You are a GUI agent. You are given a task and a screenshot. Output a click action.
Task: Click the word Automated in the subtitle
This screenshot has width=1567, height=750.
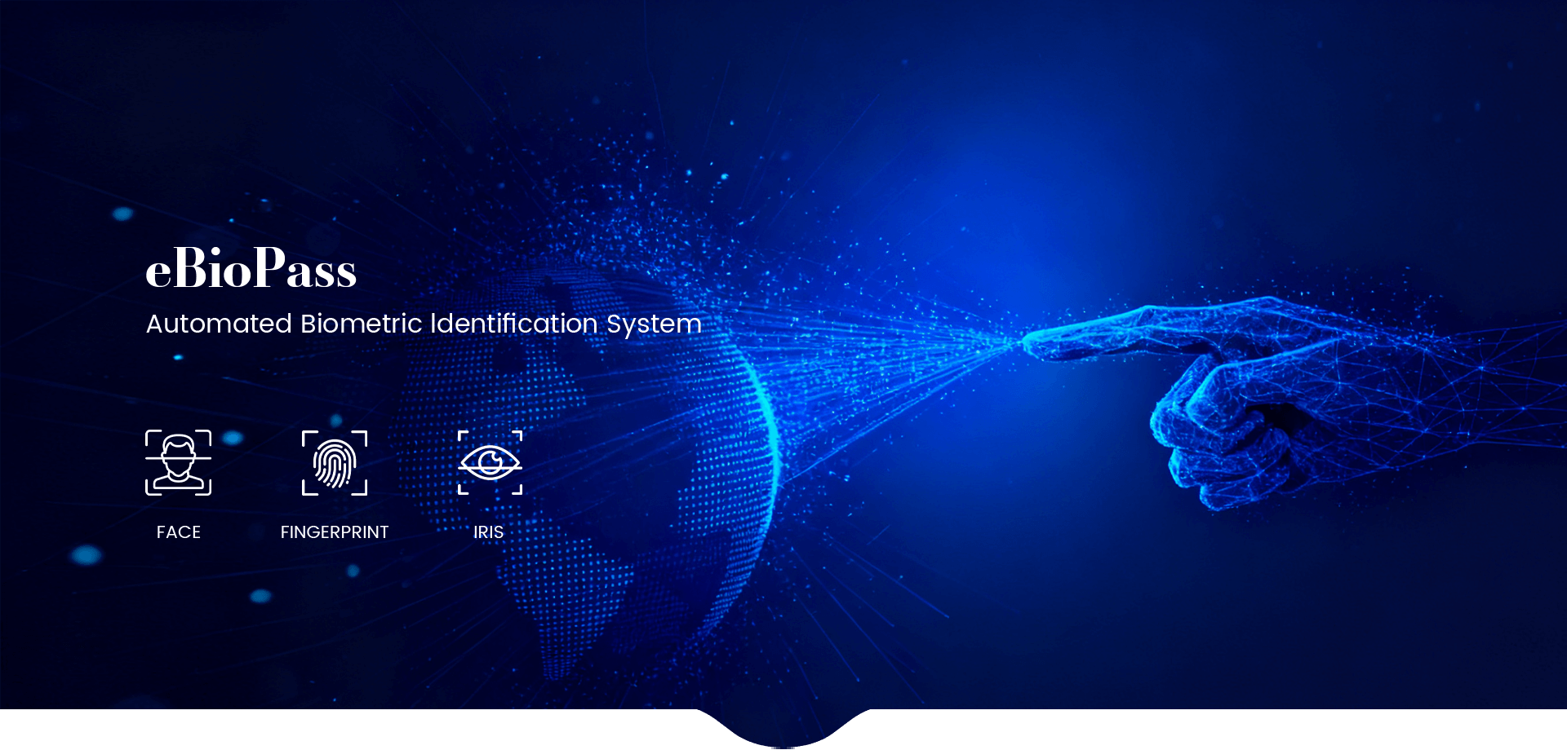219,324
